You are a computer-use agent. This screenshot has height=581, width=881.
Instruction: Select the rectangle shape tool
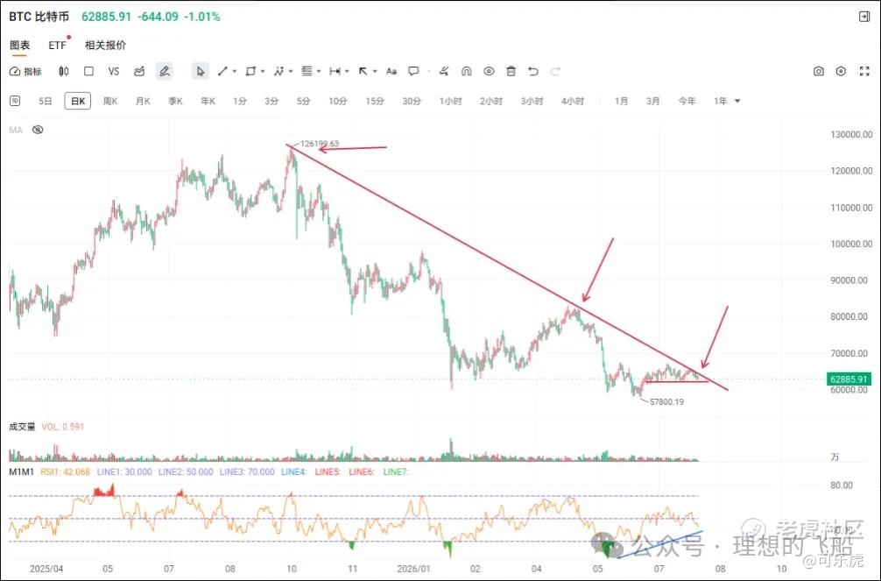[x=250, y=72]
